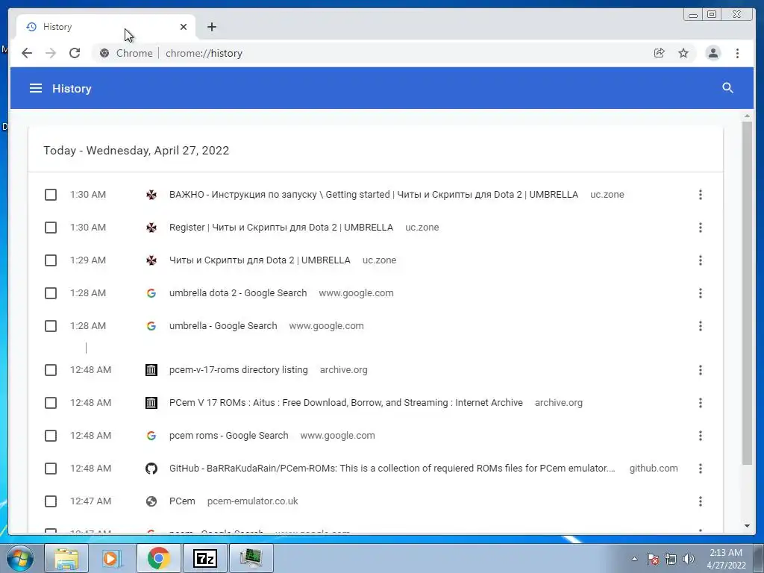Click the share page icon in address bar
This screenshot has width=764, height=573.
pos(660,53)
